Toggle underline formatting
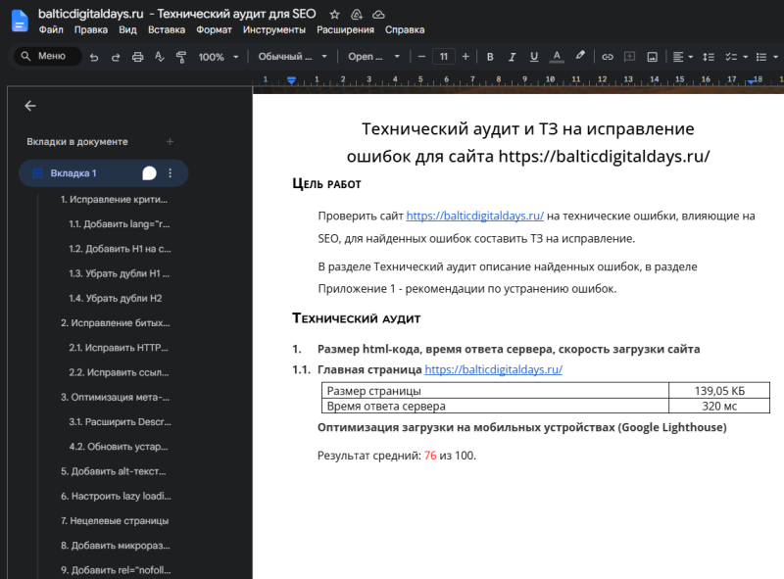Screen dimensions: 784x579 pyautogui.click(x=534, y=57)
